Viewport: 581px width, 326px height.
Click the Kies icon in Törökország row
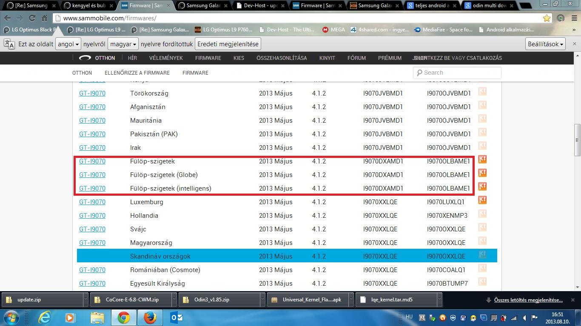482,91
